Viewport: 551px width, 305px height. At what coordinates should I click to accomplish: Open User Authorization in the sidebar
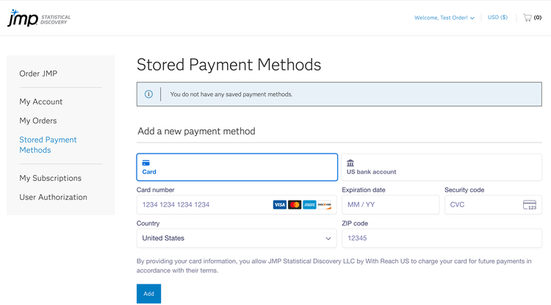point(53,197)
